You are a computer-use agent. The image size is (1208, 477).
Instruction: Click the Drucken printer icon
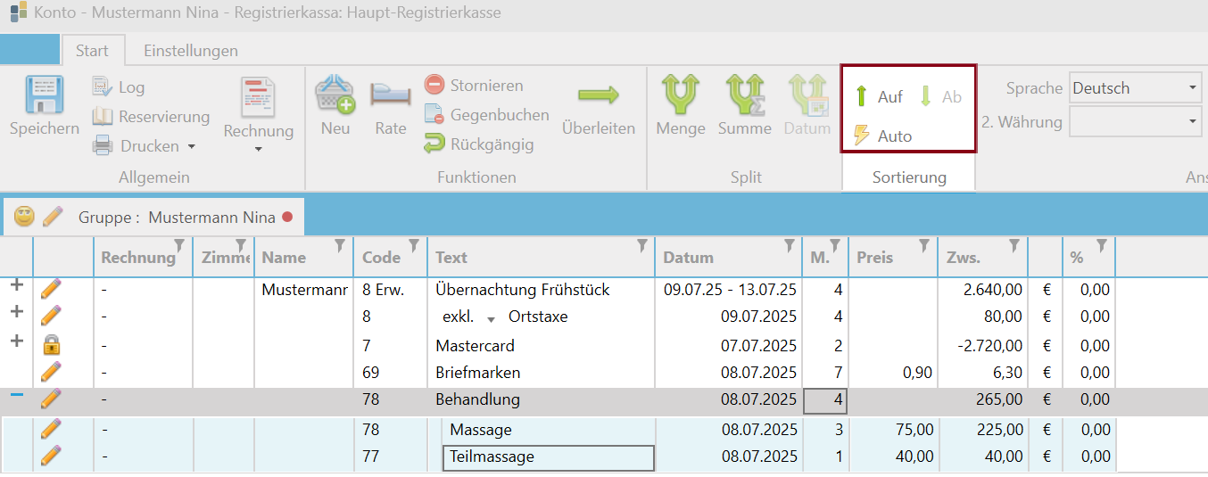pyautogui.click(x=103, y=145)
